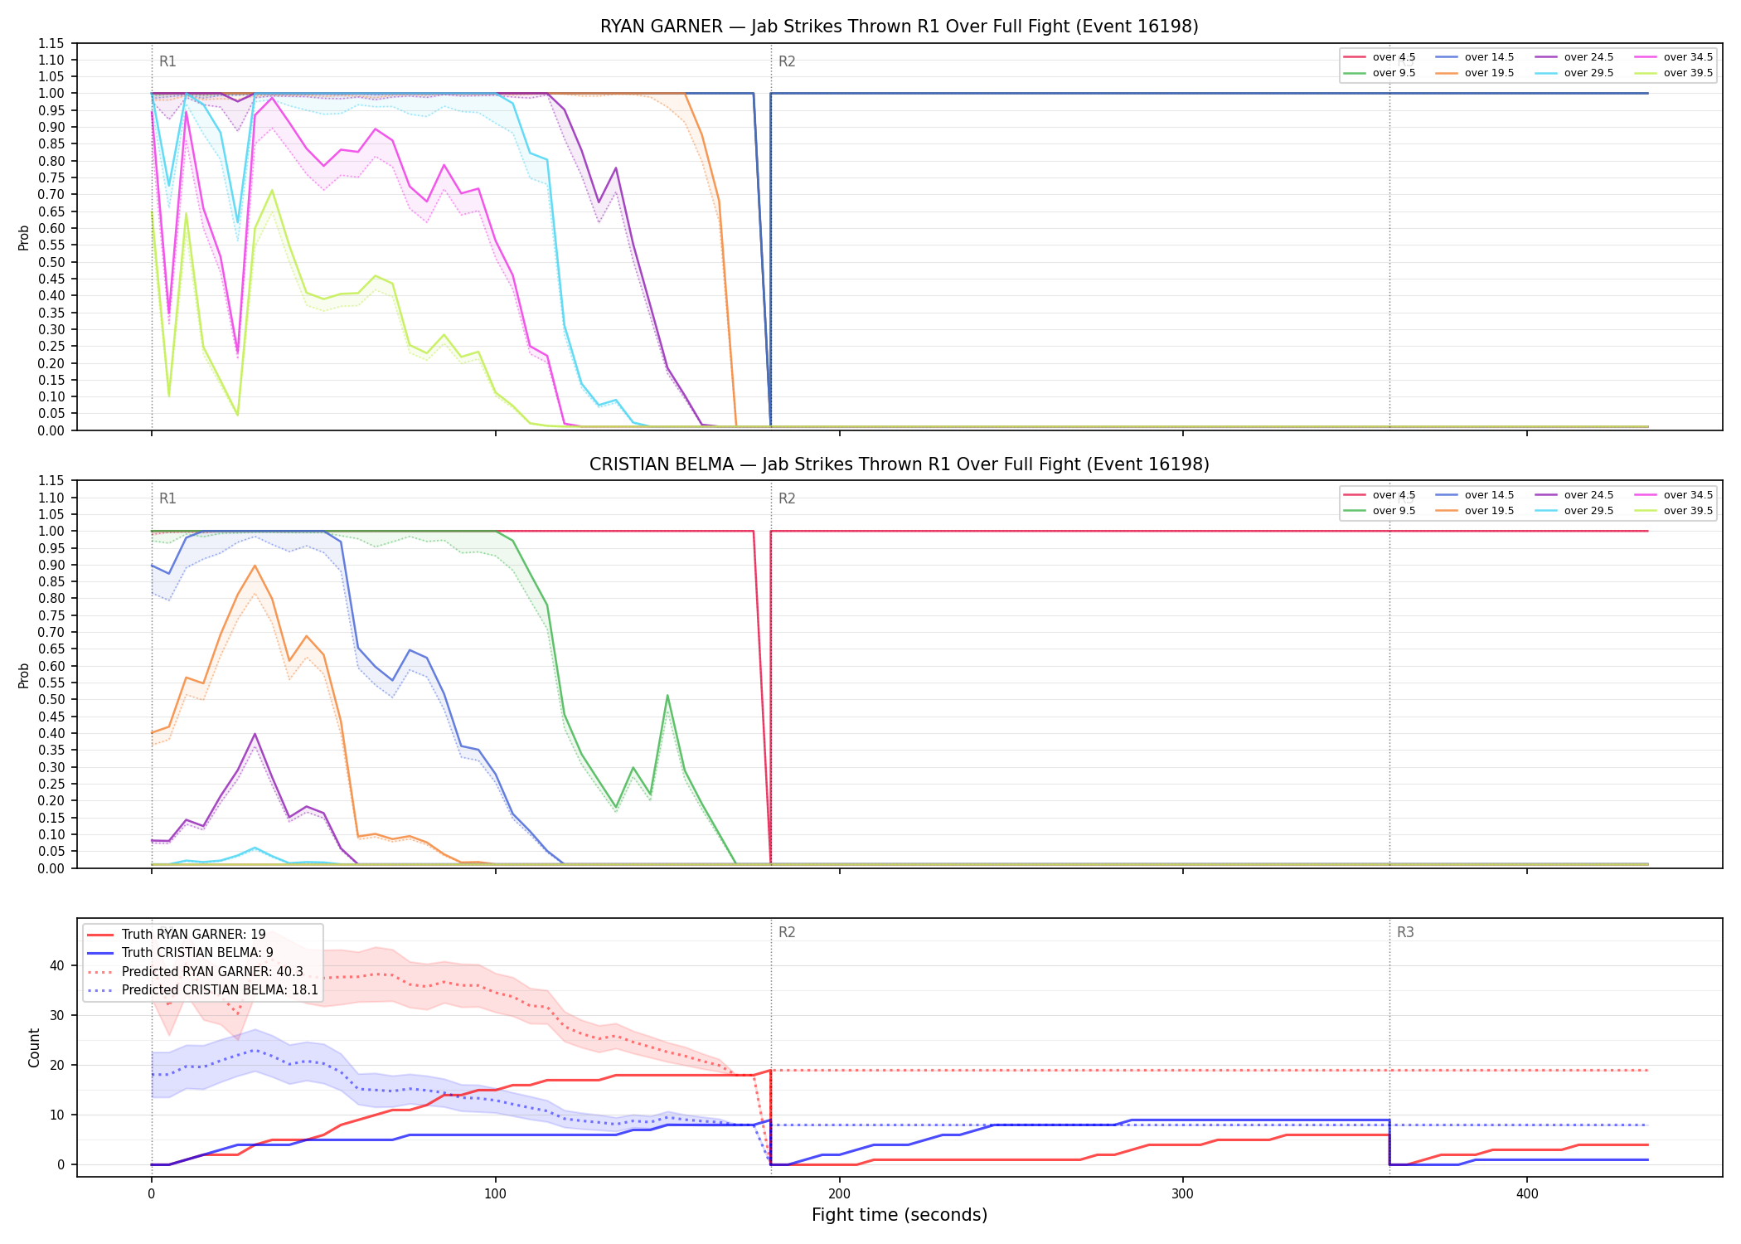Select 'over 4.5' in Ryan Garner legend

point(1380,57)
